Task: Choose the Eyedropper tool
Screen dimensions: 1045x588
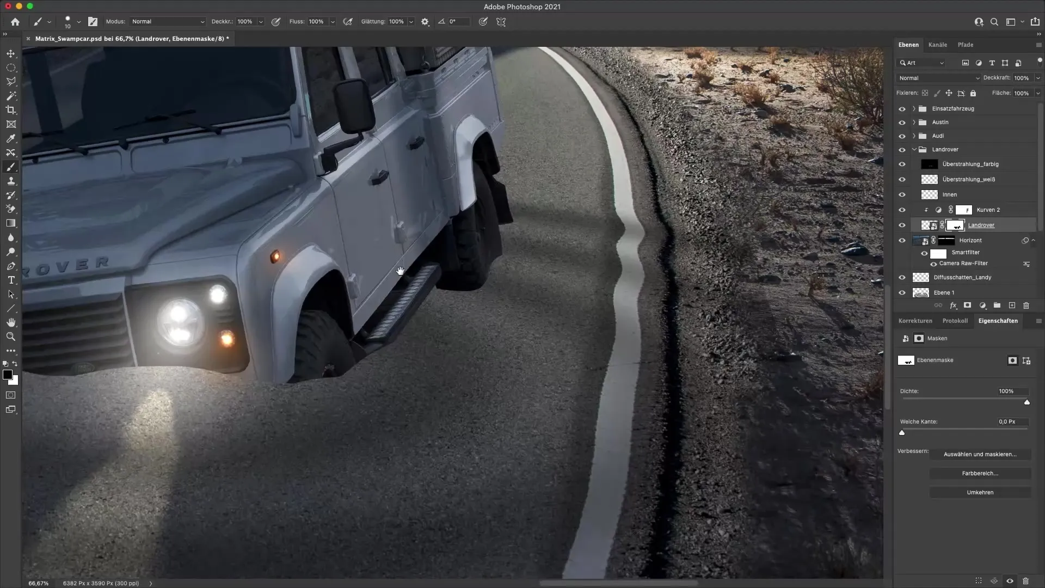Action: click(x=11, y=138)
